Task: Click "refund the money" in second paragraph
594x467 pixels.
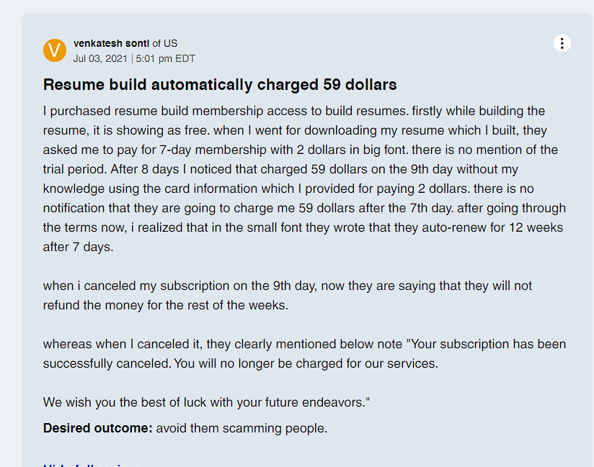Action: tap(90, 305)
